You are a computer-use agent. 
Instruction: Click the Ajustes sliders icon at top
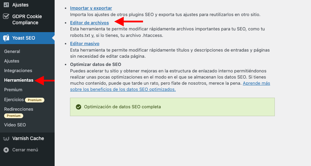[x=6, y=5]
